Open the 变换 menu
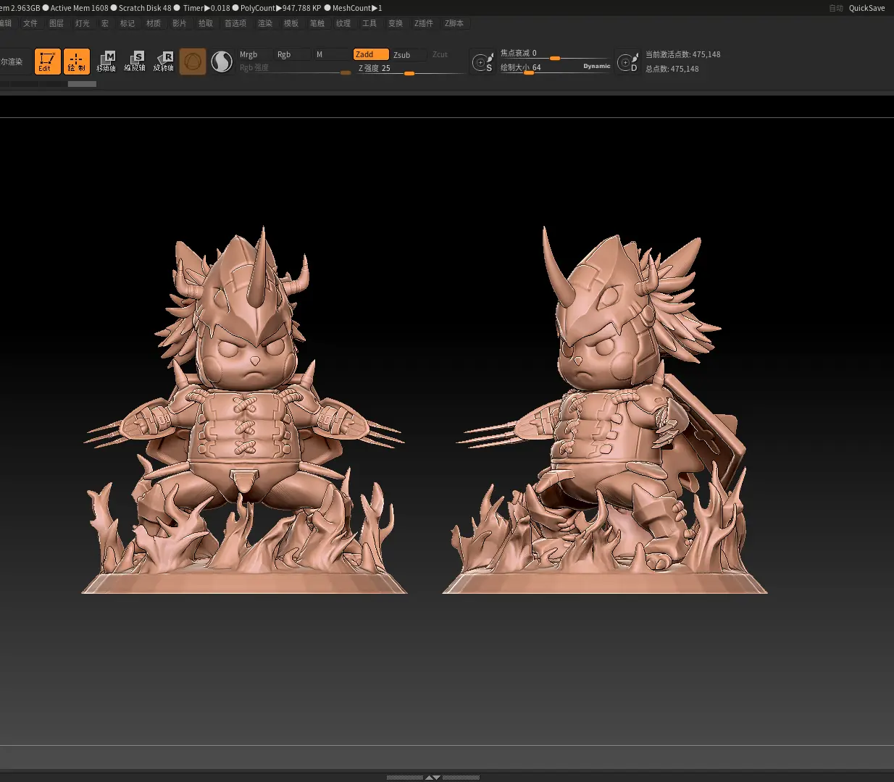894x782 pixels. pyautogui.click(x=396, y=23)
